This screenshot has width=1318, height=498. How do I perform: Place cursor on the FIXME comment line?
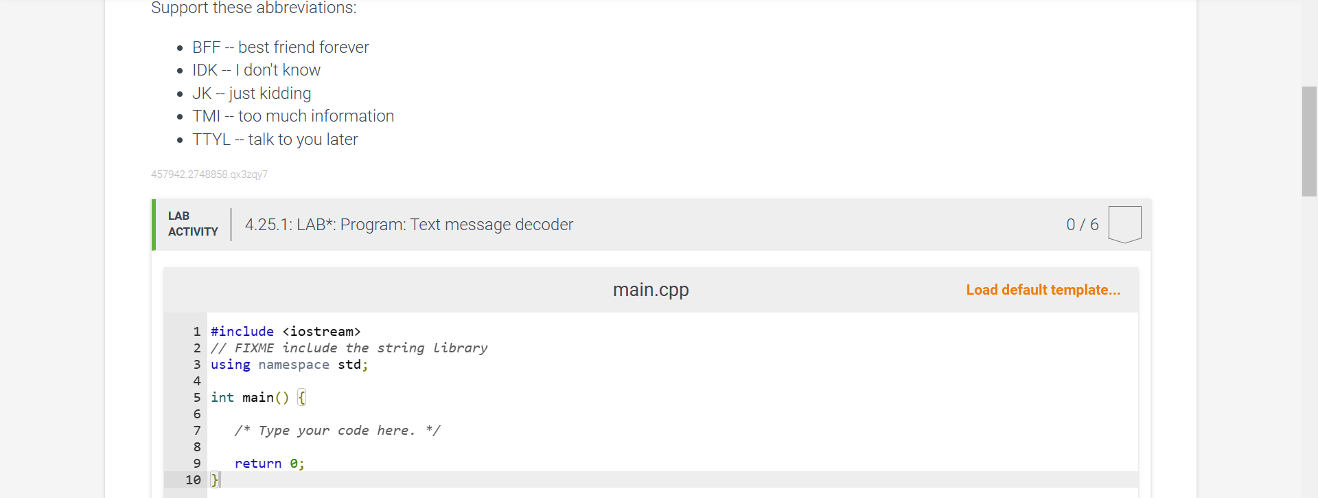point(349,348)
